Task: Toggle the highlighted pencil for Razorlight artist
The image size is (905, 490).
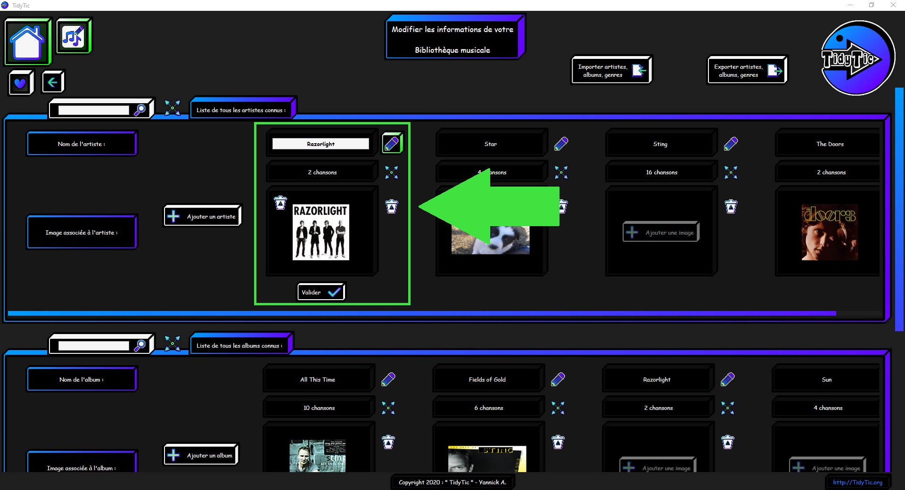Action: tap(392, 144)
